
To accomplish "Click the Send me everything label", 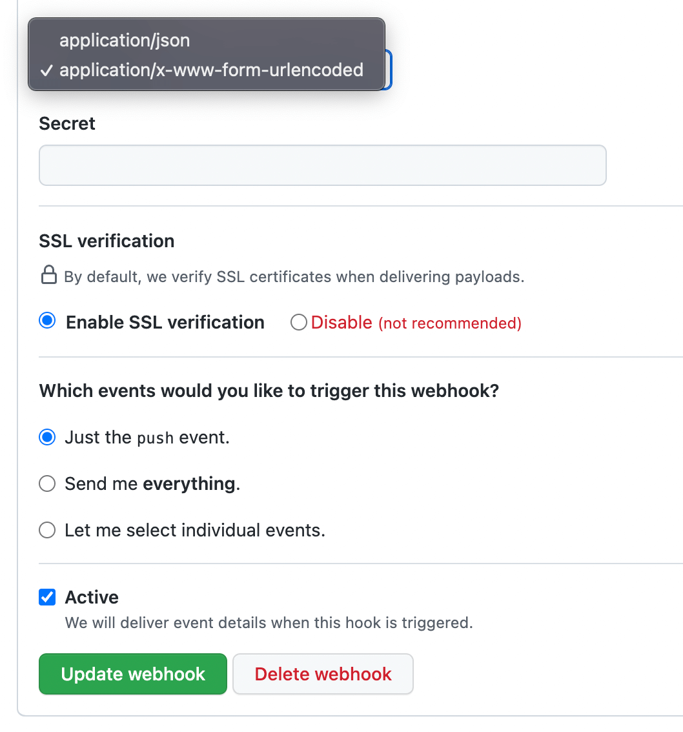I will coord(152,484).
